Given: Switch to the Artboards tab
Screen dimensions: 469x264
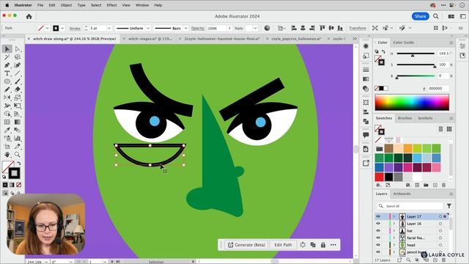Looking at the screenshot, I should [402, 194].
